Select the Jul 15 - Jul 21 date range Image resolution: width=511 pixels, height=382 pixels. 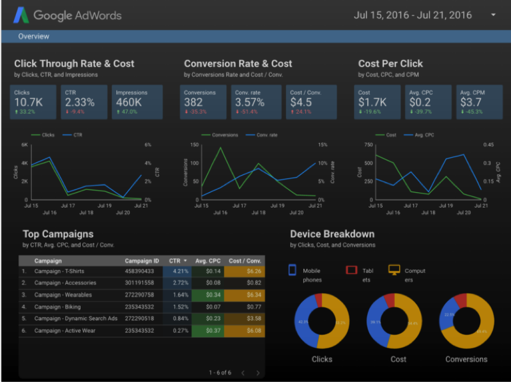(413, 15)
